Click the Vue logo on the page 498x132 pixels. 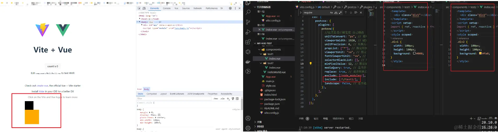(x=63, y=30)
